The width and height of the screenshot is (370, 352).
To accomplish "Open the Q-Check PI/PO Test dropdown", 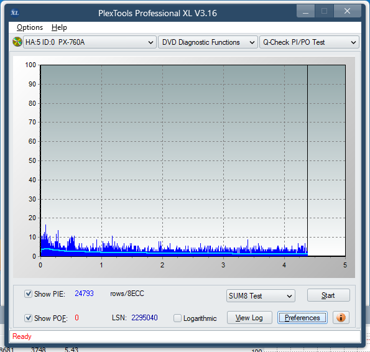I will coord(309,42).
